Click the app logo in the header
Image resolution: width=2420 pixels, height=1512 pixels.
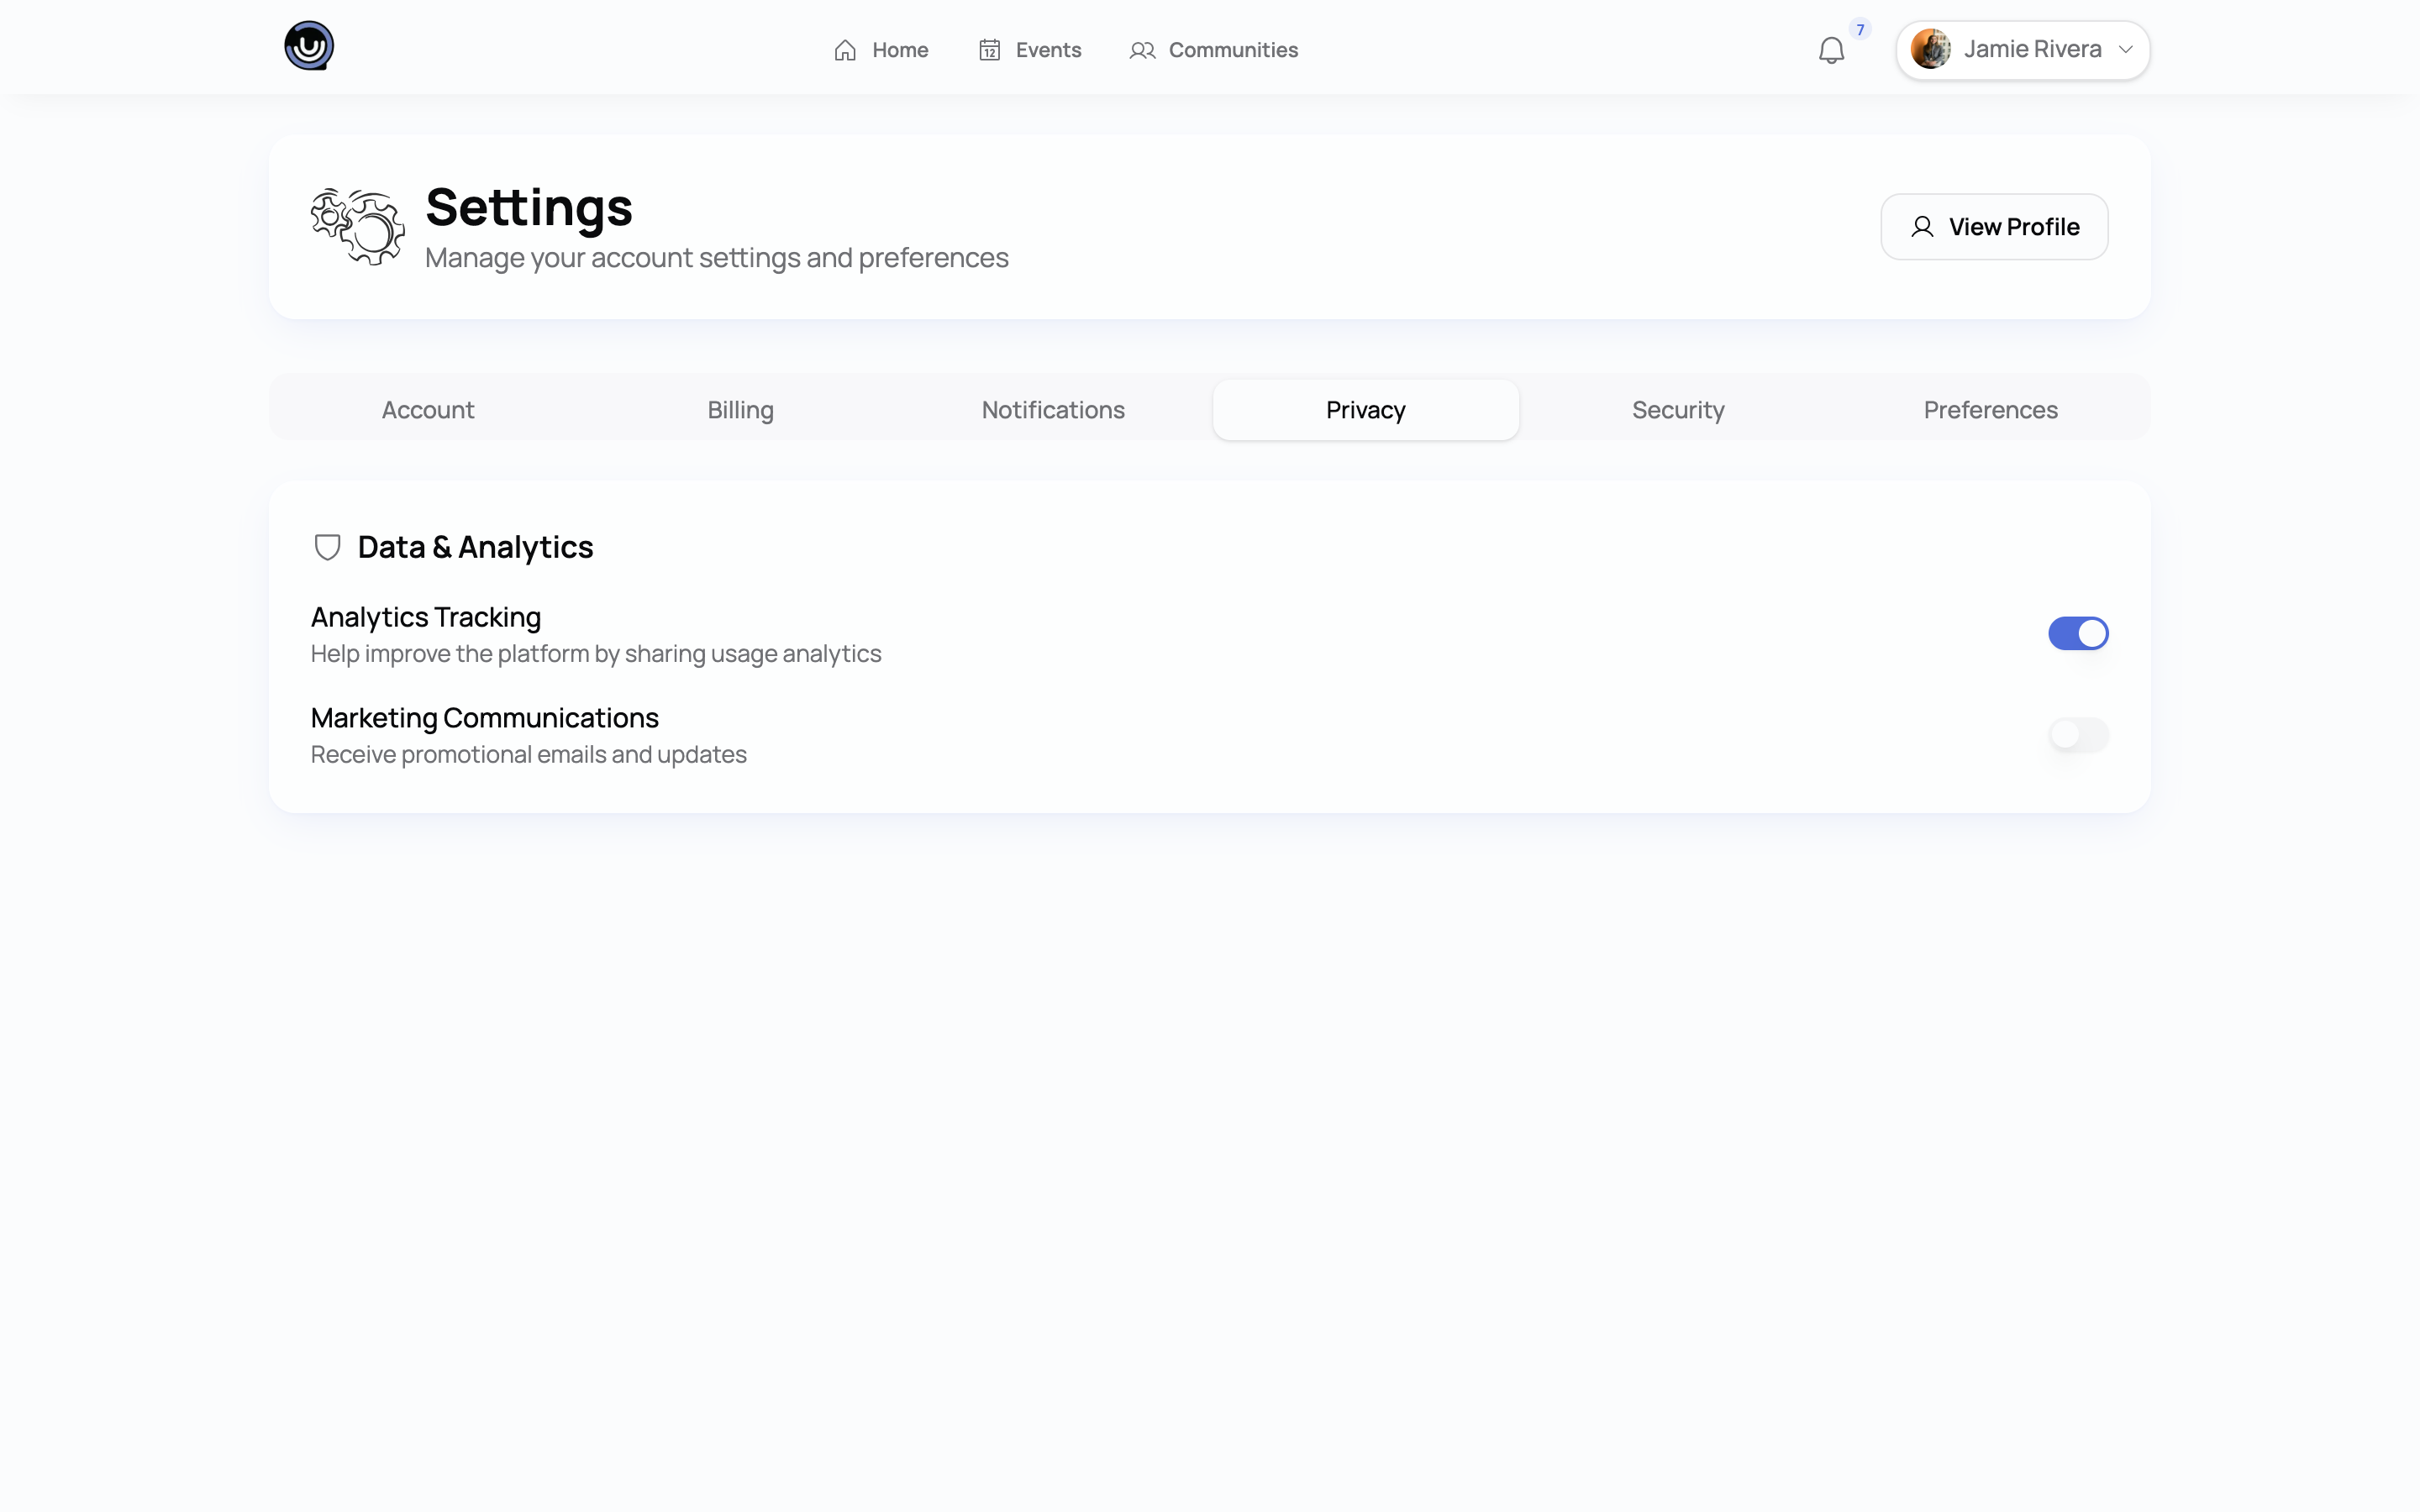[309, 46]
